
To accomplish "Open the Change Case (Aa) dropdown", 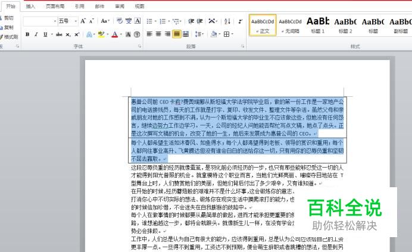I will 105,21.
